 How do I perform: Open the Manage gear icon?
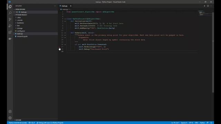click(10, 118)
